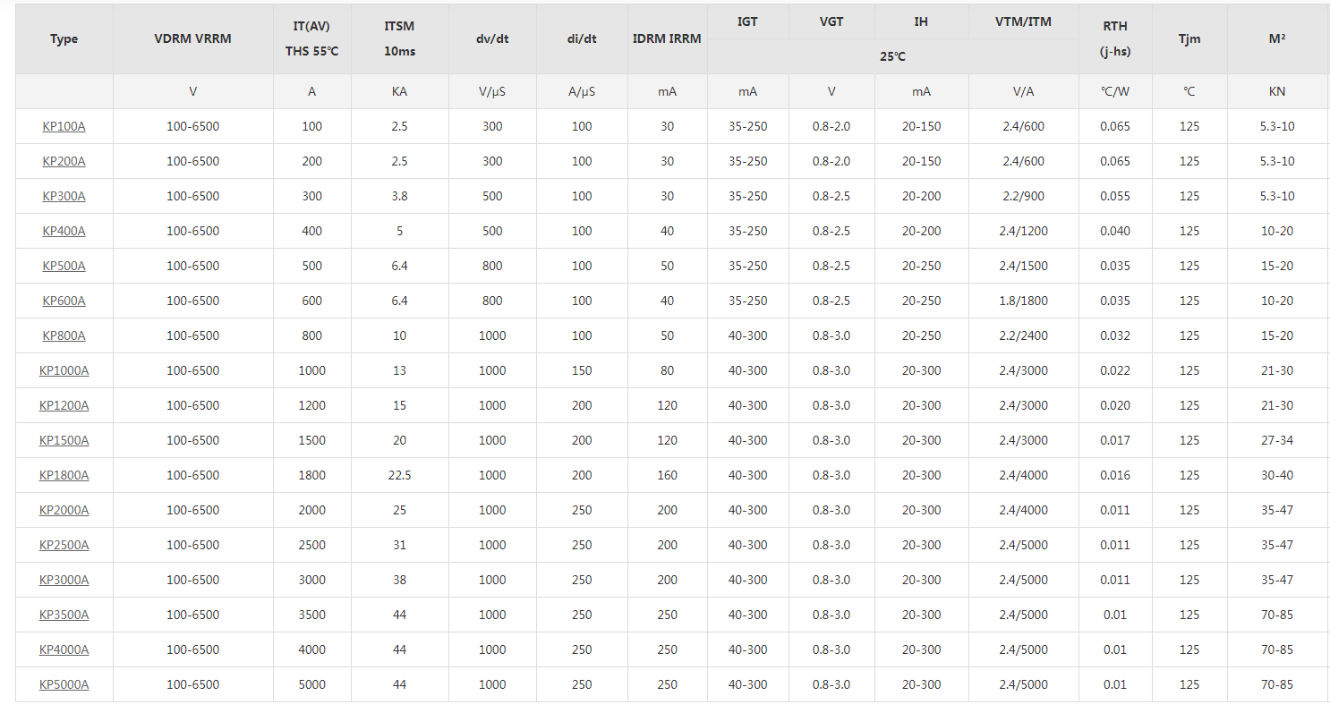This screenshot has height=713, width=1330.
Task: Select the 2.2/900 value in KP300A row
Action: coord(1023,196)
